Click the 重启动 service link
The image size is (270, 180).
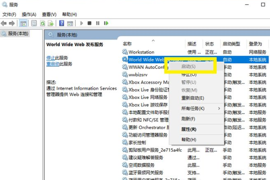tap(53, 64)
